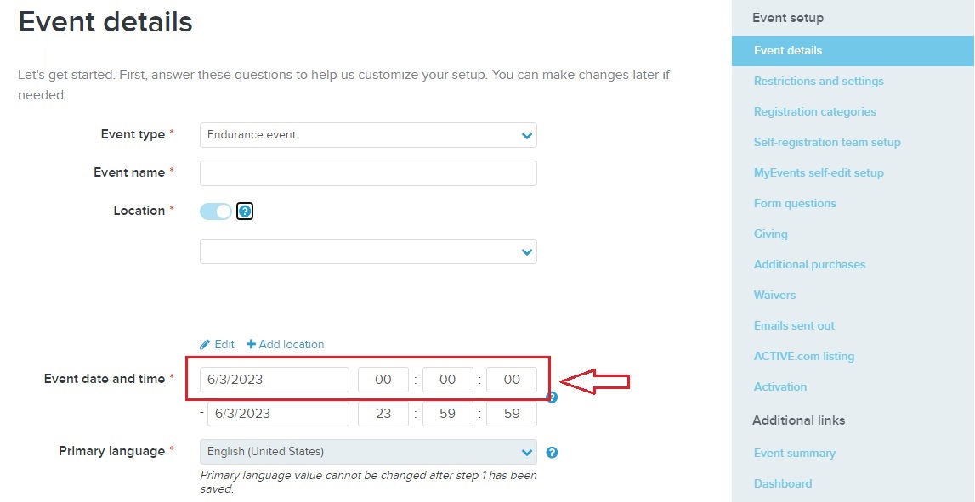Screen dimensions: 975x502
Task: Select the Event details sidebar item
Action: [x=853, y=51]
